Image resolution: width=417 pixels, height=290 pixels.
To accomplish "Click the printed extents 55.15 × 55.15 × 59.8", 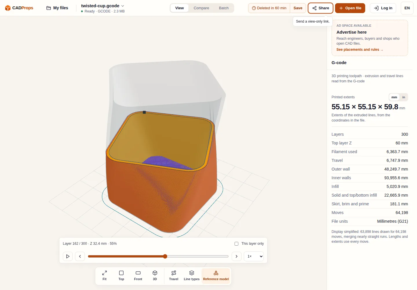I will pos(365,107).
